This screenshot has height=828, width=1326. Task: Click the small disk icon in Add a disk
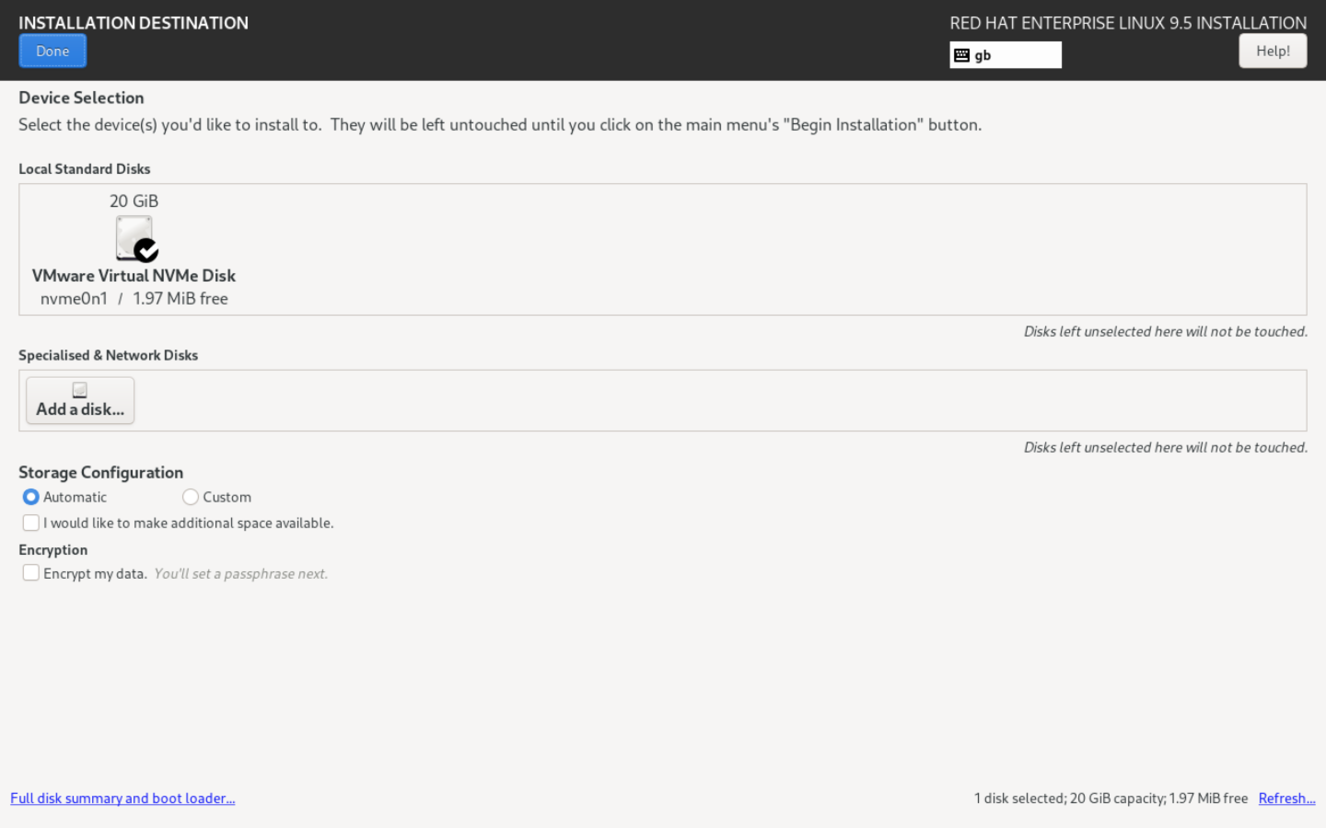[80, 390]
